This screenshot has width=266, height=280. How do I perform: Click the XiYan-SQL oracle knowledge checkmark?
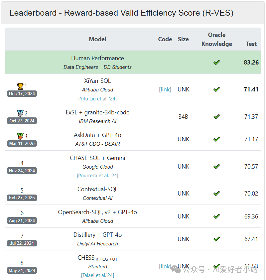(217, 89)
